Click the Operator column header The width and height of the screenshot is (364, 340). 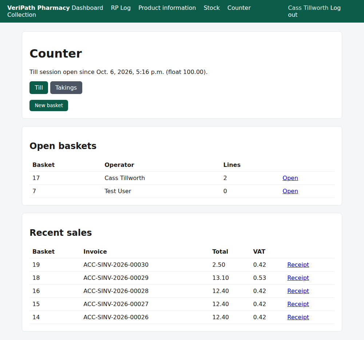coord(119,165)
